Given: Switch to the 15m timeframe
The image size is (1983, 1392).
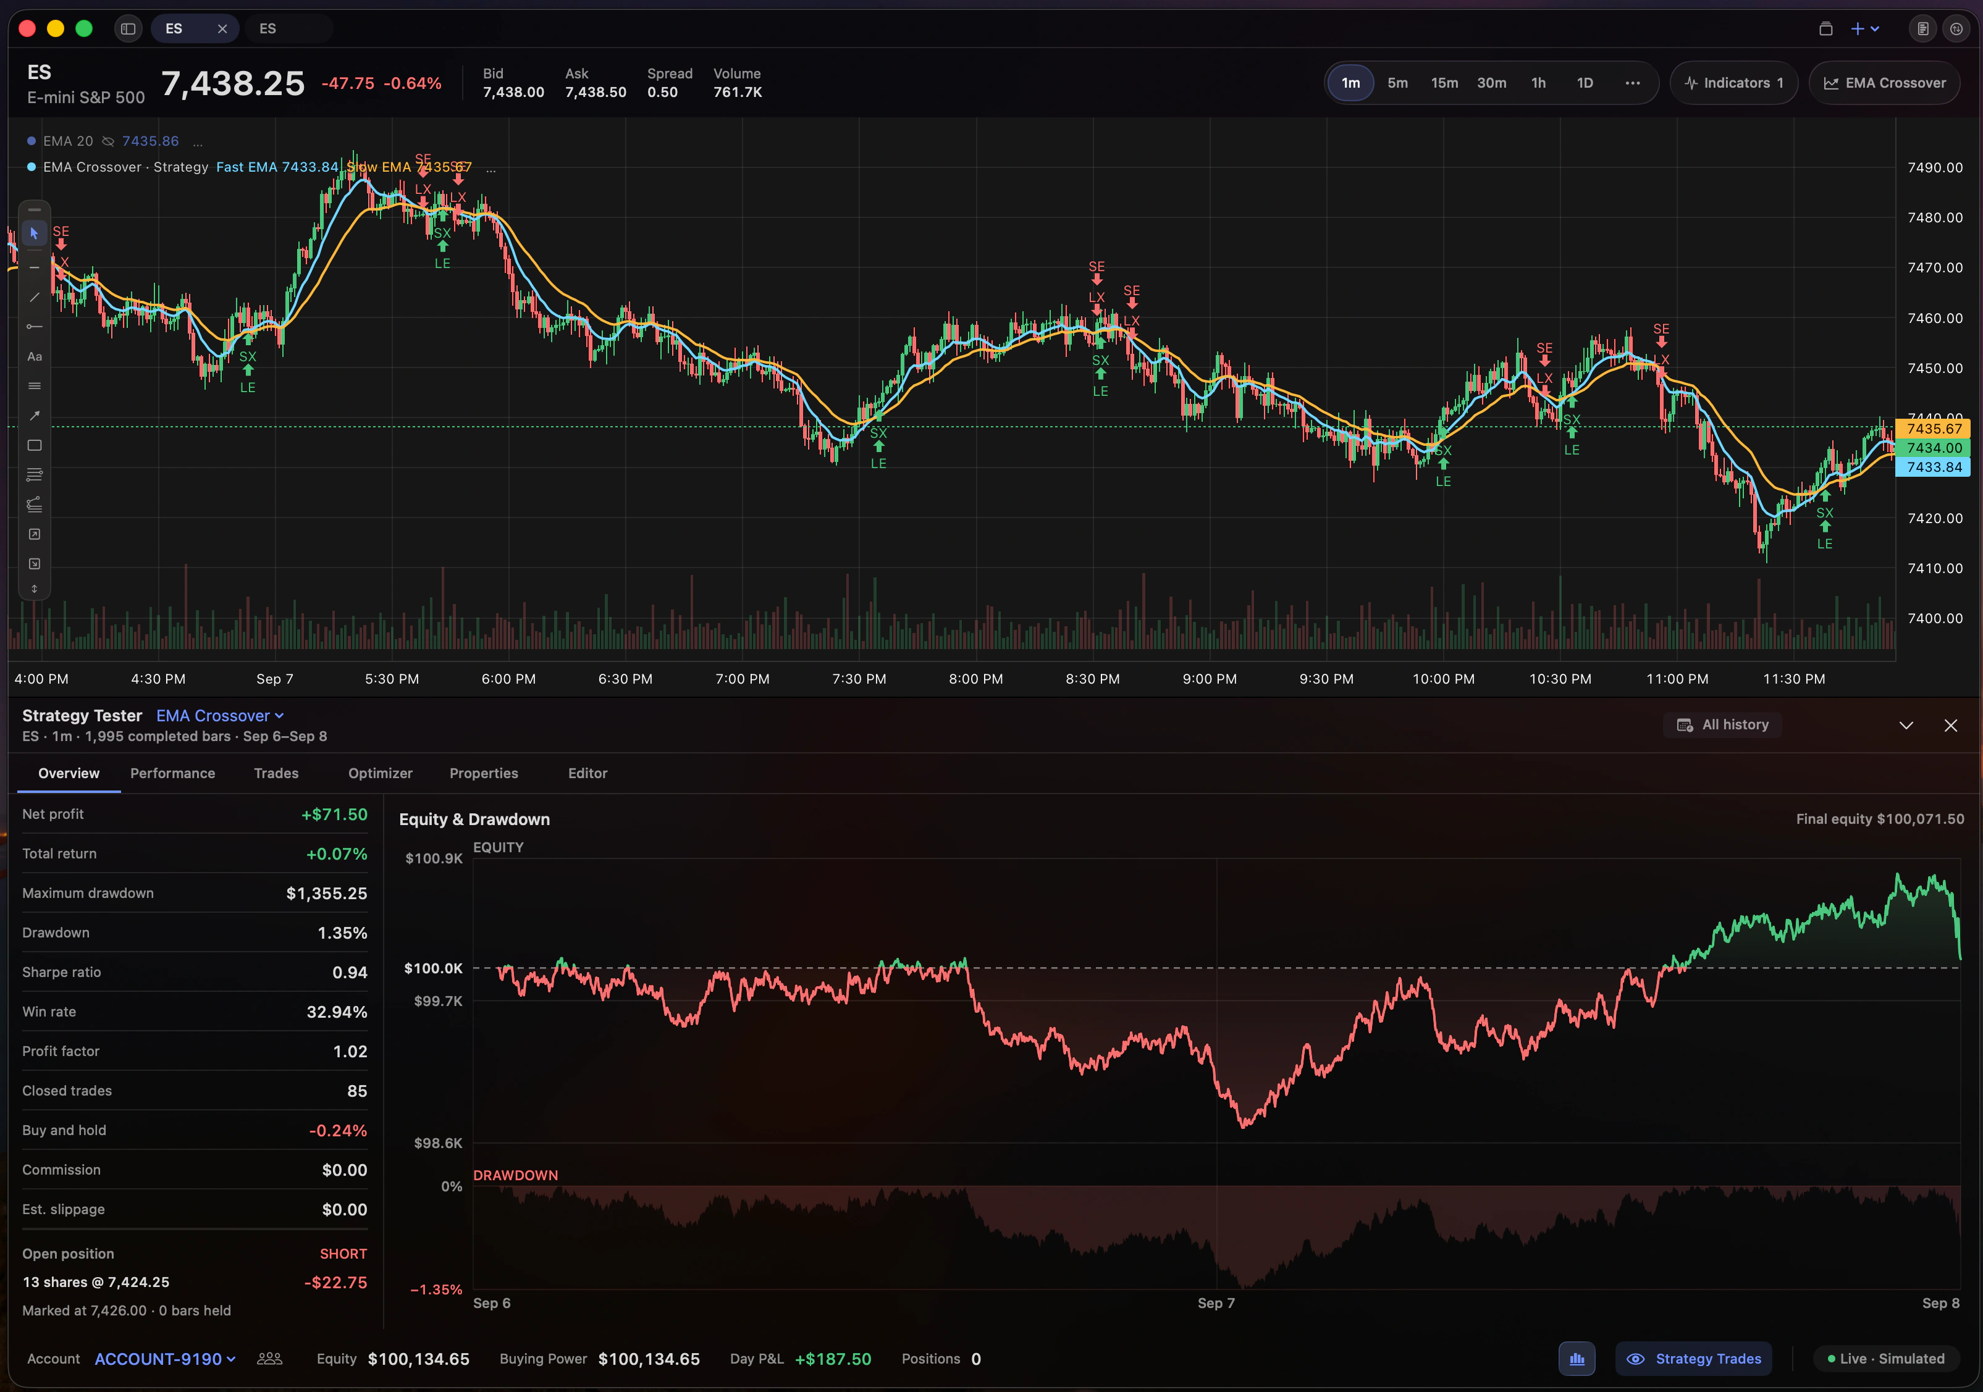Looking at the screenshot, I should (x=1444, y=83).
